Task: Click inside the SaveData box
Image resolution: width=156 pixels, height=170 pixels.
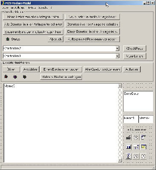Action: tap(138, 101)
